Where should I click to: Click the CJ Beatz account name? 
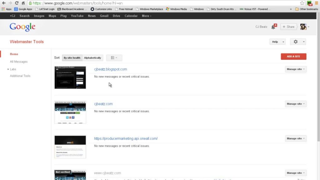[261, 27]
